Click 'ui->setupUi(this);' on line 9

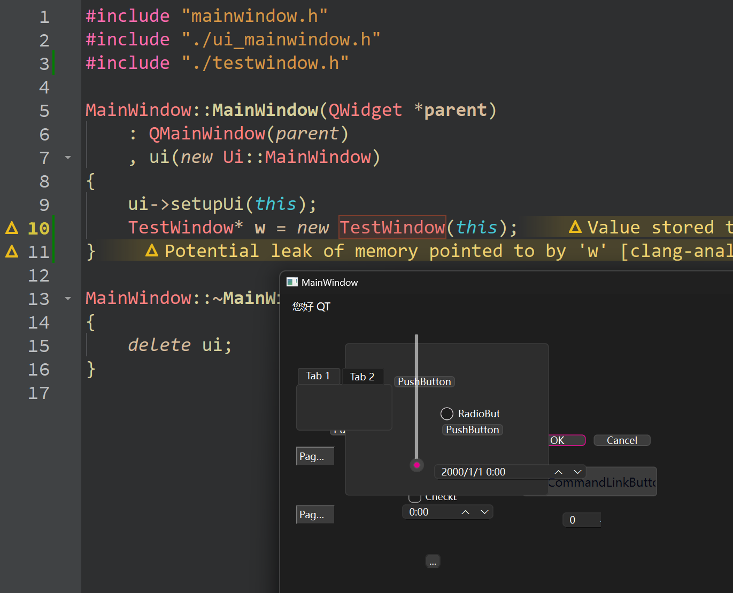[222, 204]
